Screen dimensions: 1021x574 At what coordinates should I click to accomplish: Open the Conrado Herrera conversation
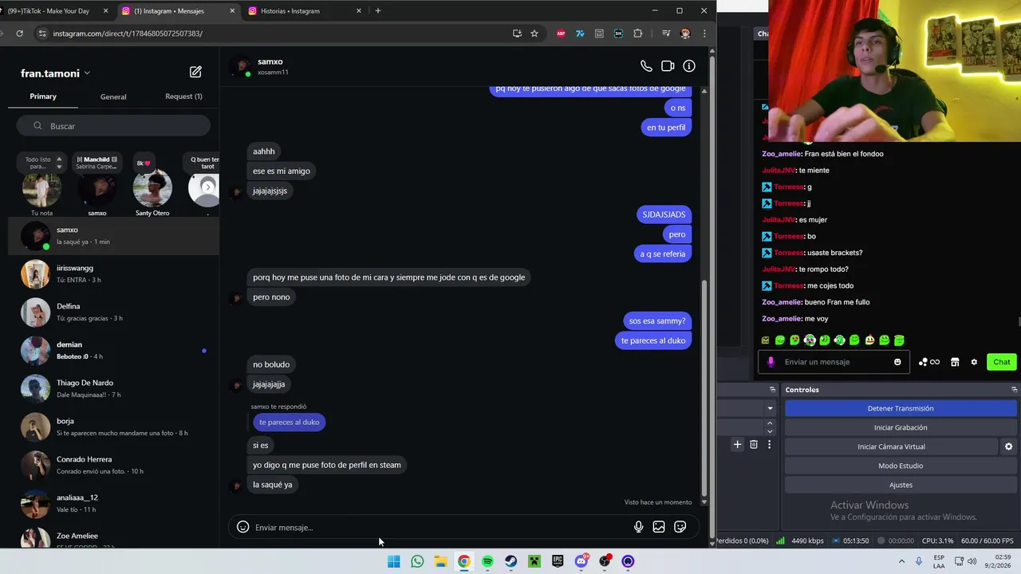click(113, 466)
